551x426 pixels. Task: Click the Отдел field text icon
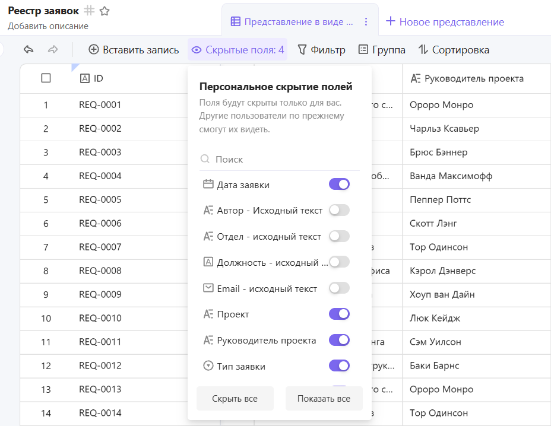(208, 236)
